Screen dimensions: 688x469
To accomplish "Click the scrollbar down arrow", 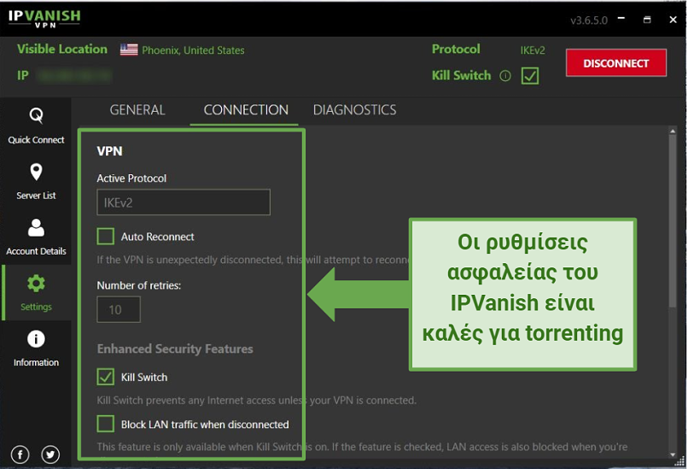I will 673,455.
